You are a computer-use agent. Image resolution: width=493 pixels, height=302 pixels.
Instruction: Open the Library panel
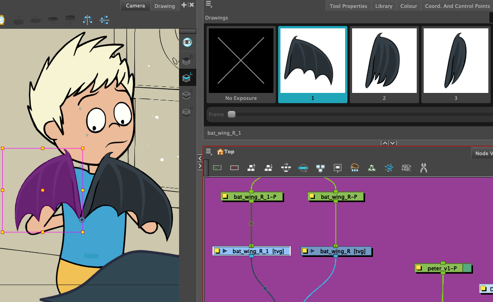tap(383, 6)
